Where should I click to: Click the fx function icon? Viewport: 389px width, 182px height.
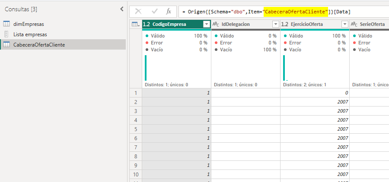[169, 12]
